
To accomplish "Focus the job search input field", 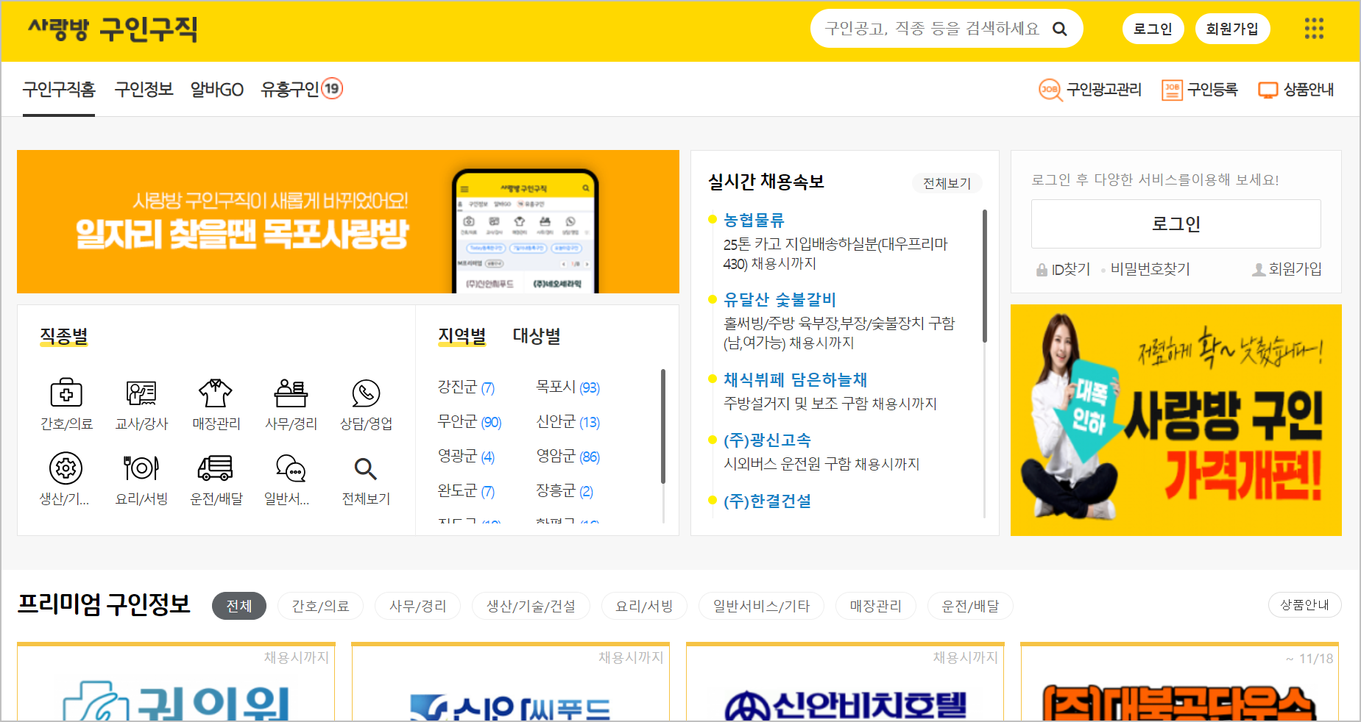I will point(932,29).
